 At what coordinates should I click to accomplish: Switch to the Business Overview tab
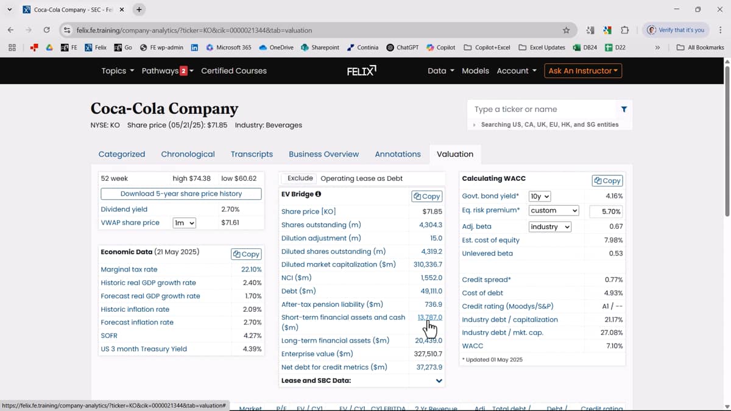323,154
